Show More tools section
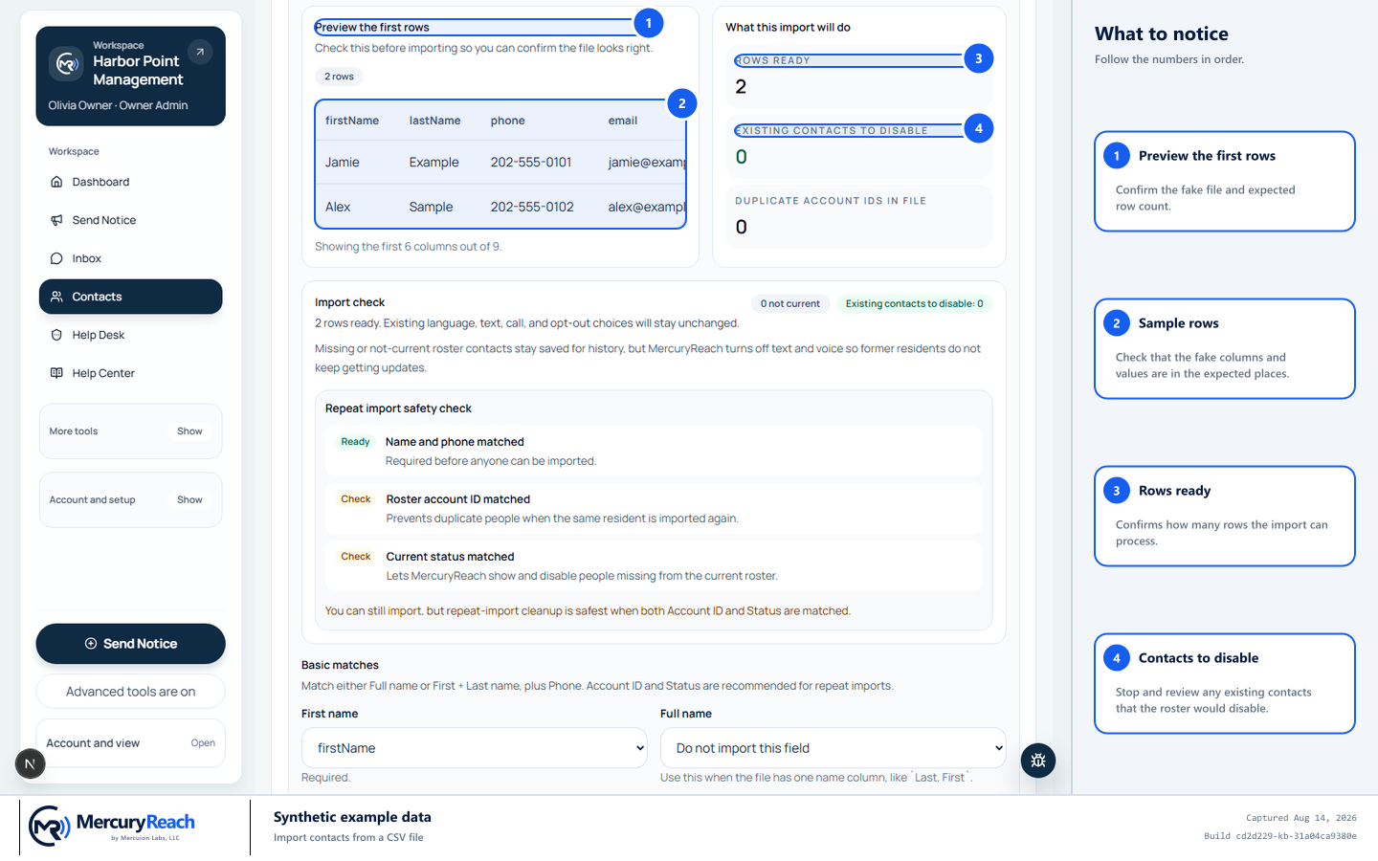Viewport: 1378px width, 861px height. click(x=189, y=431)
